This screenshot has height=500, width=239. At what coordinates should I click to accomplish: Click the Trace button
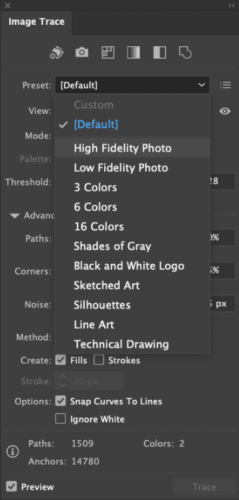click(204, 487)
